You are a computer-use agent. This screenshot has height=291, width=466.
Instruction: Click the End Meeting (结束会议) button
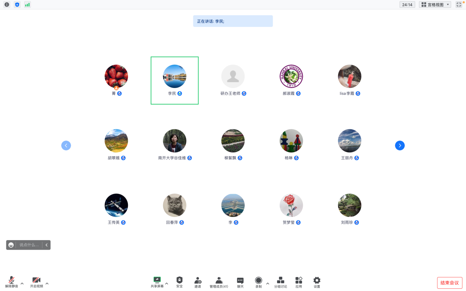449,283
